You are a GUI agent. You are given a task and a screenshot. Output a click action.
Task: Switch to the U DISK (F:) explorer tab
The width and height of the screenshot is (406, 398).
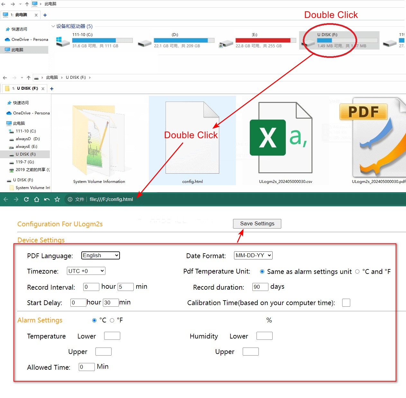point(25,89)
